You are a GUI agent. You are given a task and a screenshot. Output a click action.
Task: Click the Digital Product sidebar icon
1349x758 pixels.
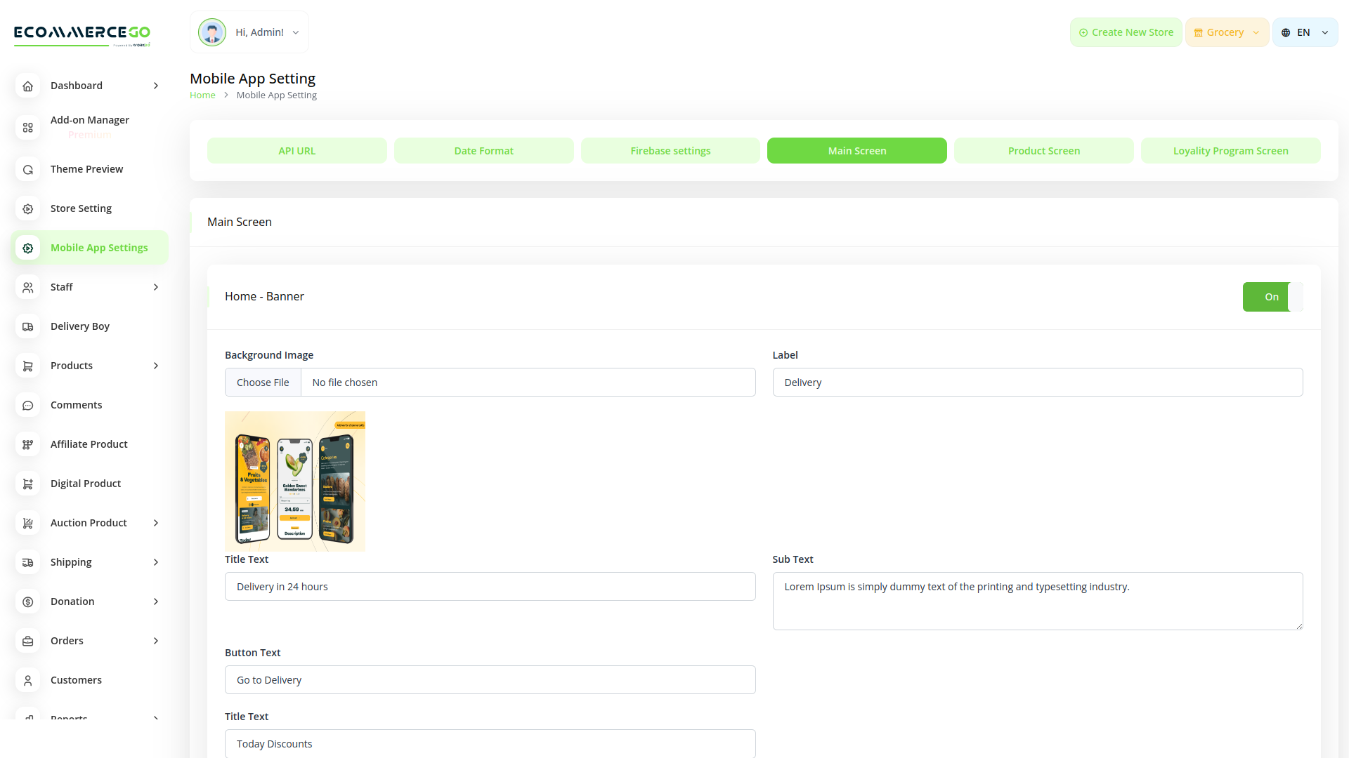pyautogui.click(x=27, y=484)
